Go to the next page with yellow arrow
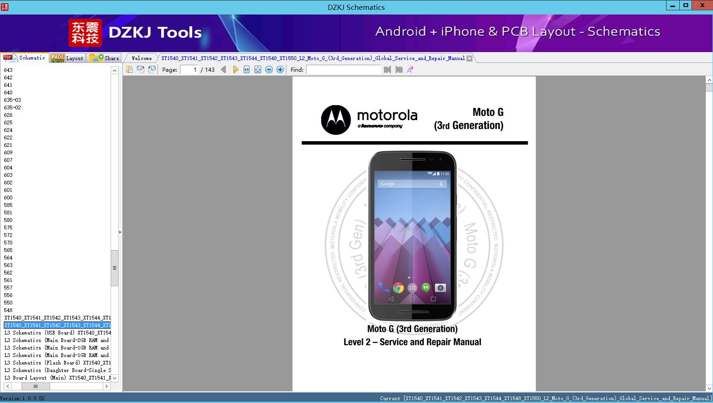This screenshot has width=713, height=403. (x=235, y=69)
